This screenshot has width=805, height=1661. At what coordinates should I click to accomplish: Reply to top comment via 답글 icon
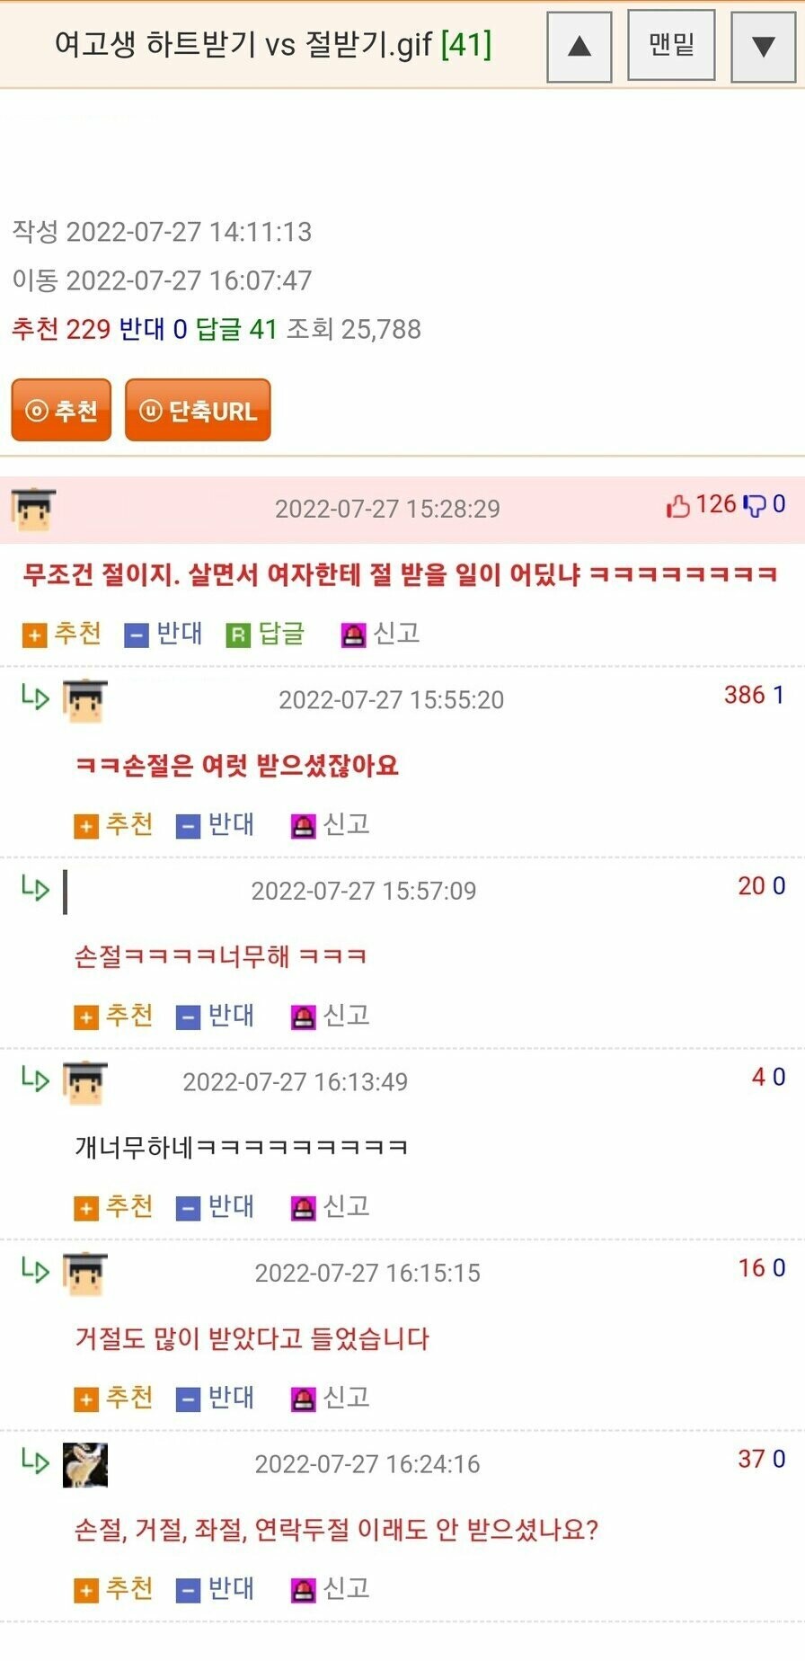coord(266,634)
